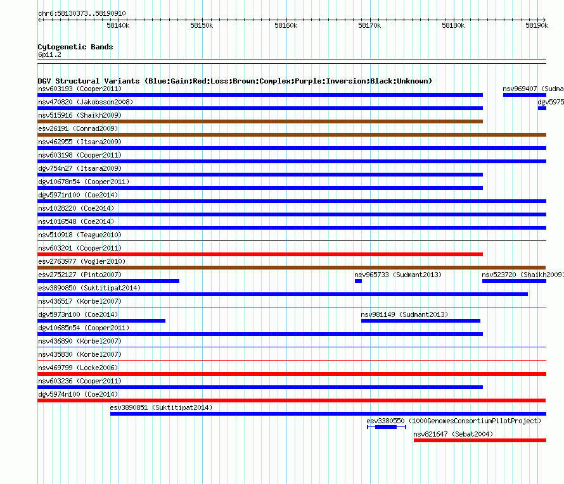
Task: Click the nsv436890 (Korbel2007) label
Action: 80,341
